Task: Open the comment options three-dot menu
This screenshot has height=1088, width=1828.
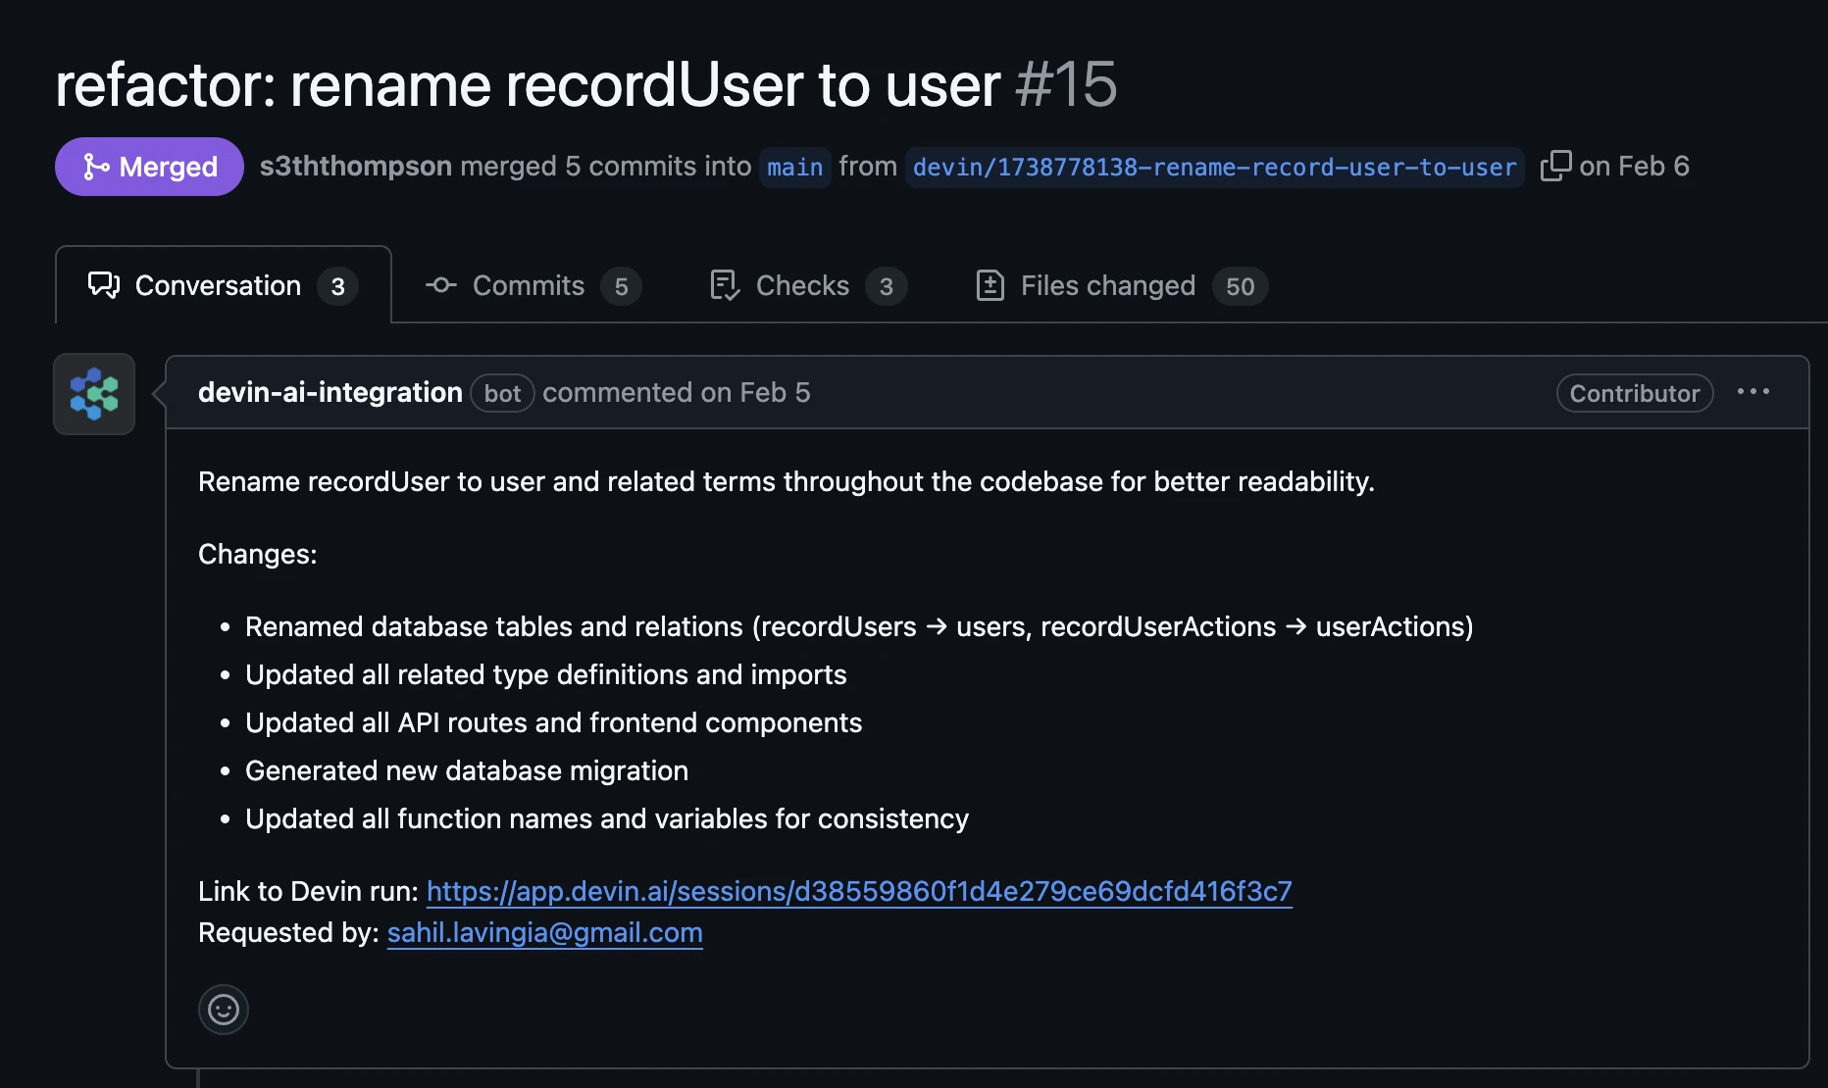Action: [1752, 392]
